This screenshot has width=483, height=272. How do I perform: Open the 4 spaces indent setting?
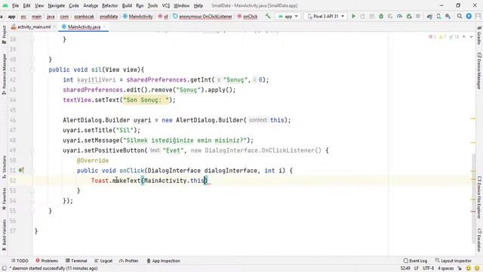[x=446, y=268]
